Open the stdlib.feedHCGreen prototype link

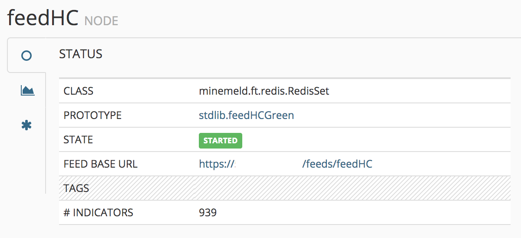tap(246, 116)
